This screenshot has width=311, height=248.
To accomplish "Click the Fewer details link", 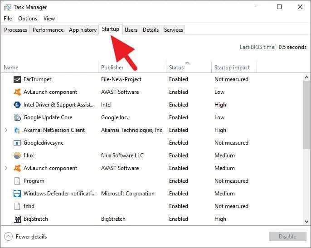I will click(31, 237).
